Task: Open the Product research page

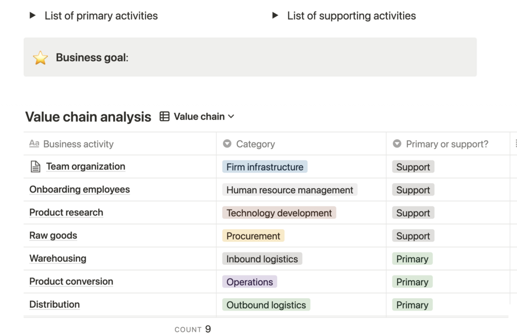Action: tap(66, 212)
